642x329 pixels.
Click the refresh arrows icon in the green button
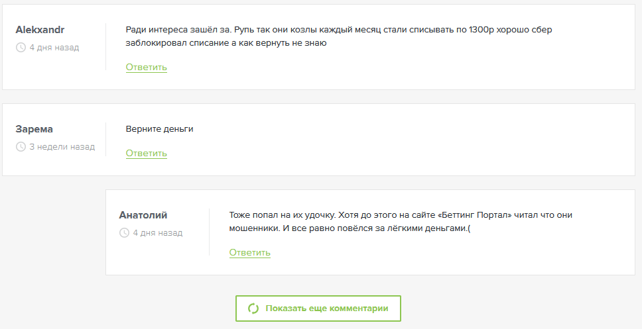tap(253, 308)
